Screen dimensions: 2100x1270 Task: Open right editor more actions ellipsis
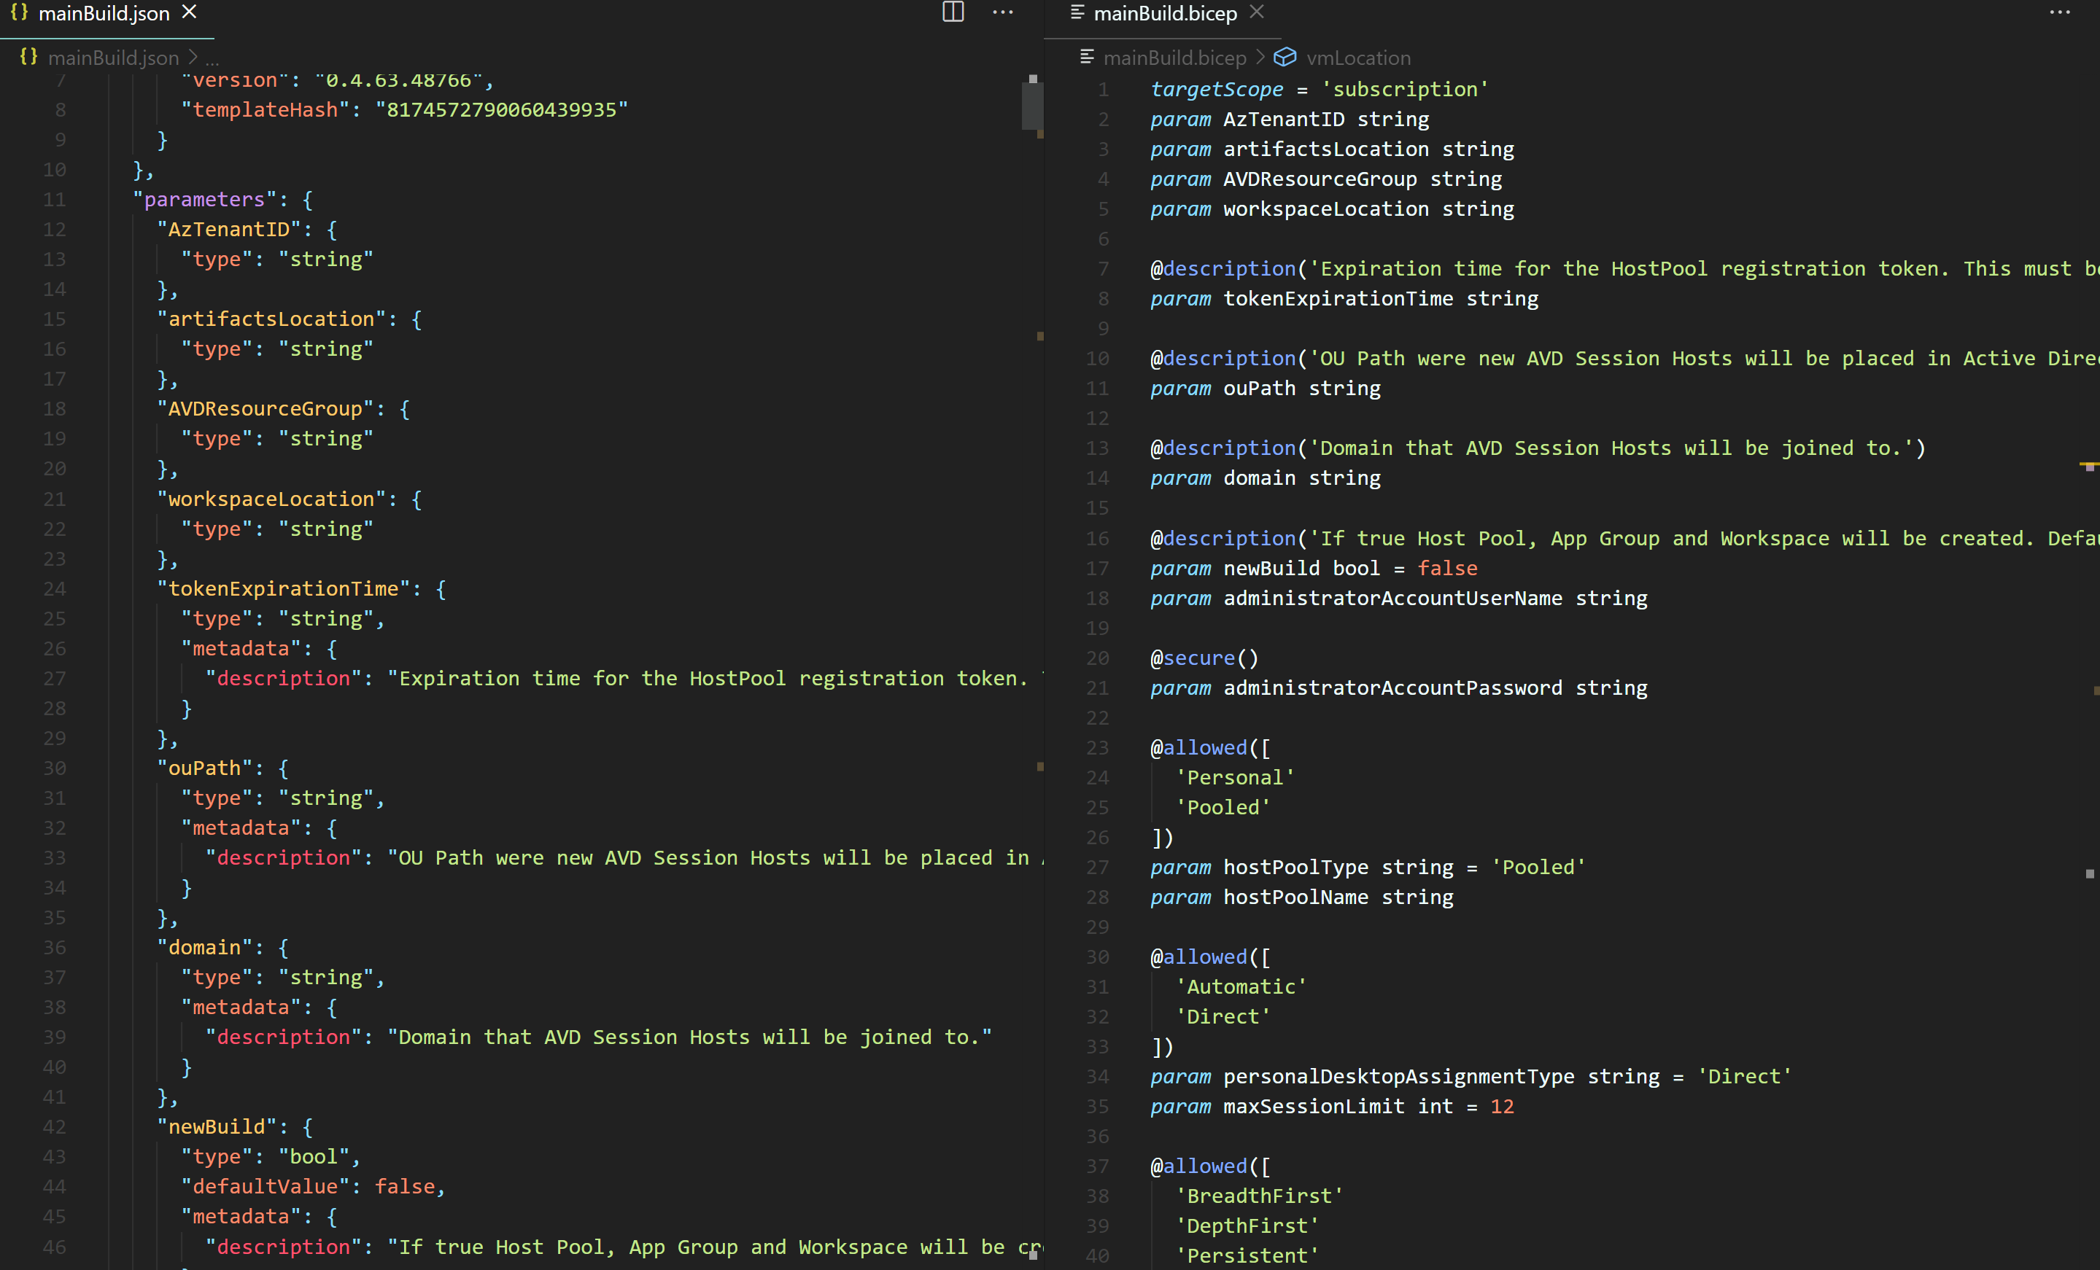(2060, 12)
